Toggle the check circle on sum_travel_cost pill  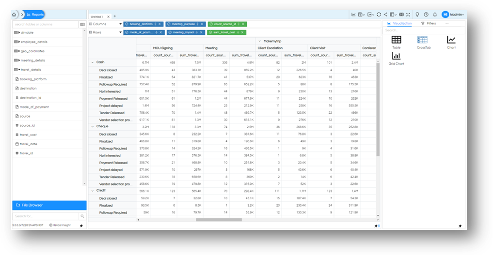point(210,32)
